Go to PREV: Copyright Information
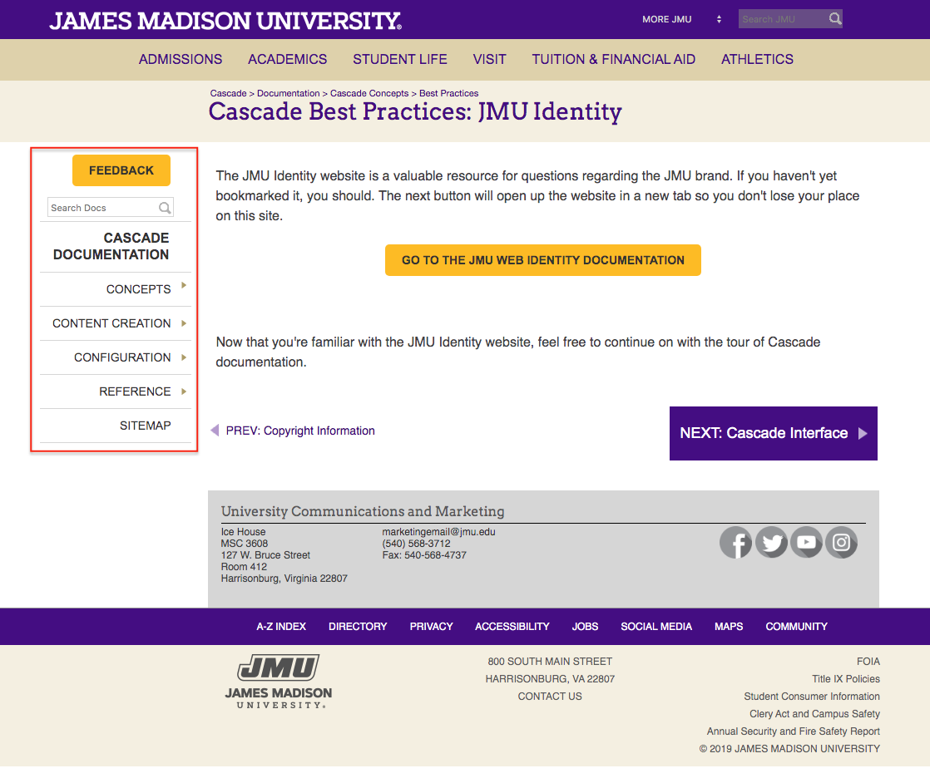The image size is (930, 783). [x=293, y=431]
